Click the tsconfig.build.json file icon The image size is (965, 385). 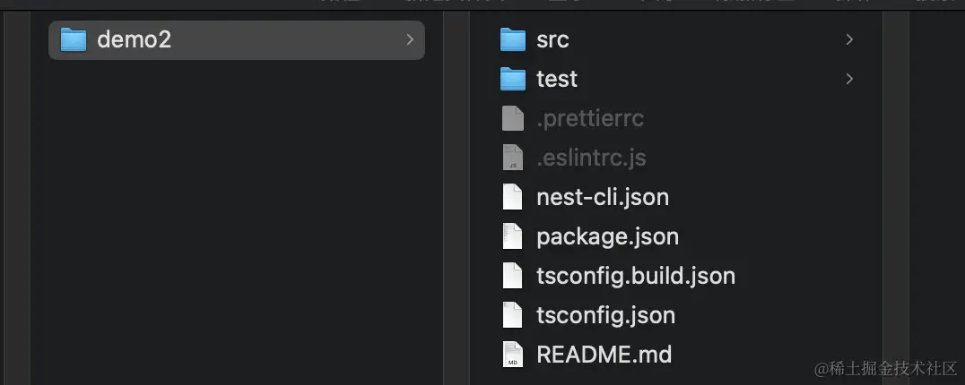513,276
